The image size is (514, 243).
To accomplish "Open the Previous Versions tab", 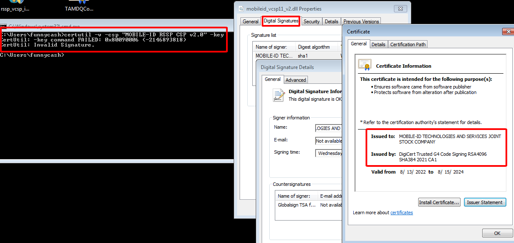I will (361, 22).
